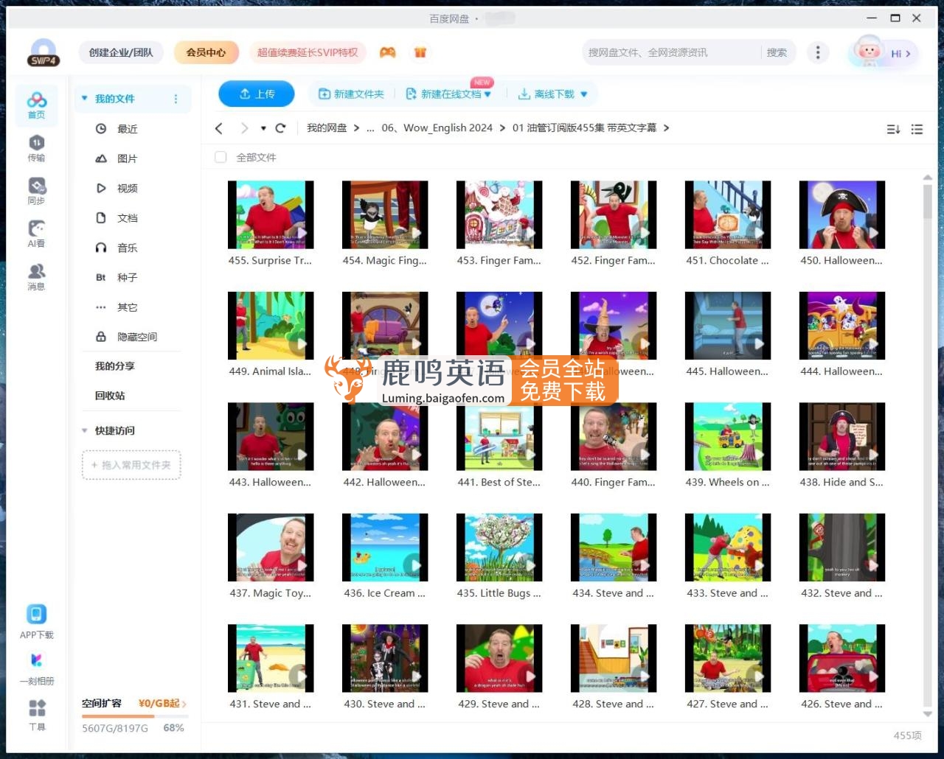The width and height of the screenshot is (944, 759).
Task: Open 隐藏空间 in the sidebar
Action: click(x=137, y=337)
